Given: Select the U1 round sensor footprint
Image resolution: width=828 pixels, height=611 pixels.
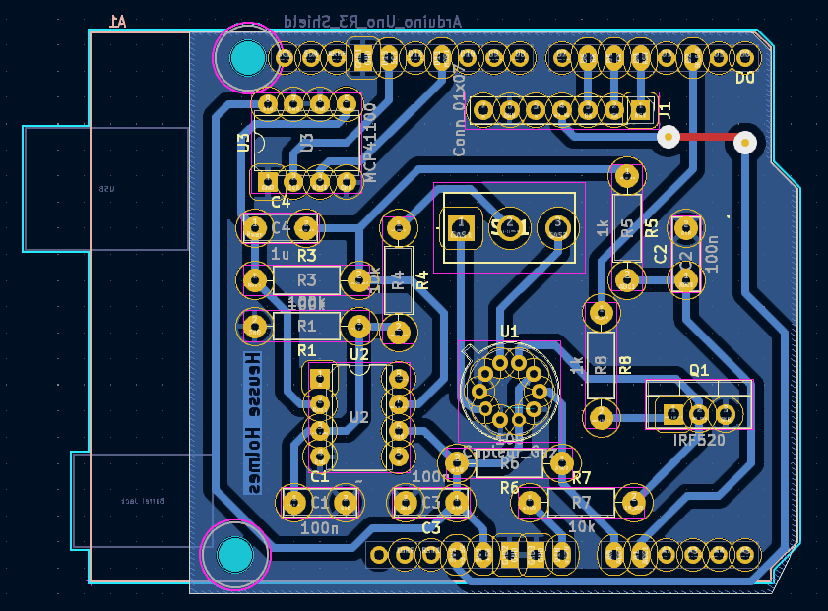Looking at the screenshot, I should click(510, 391).
